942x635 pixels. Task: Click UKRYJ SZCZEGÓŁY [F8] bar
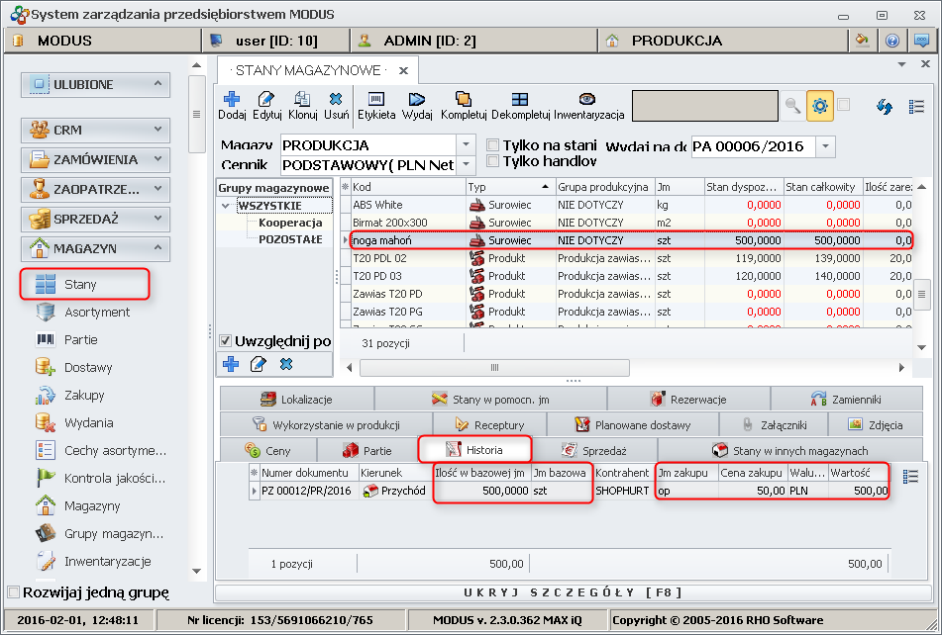[x=574, y=591]
